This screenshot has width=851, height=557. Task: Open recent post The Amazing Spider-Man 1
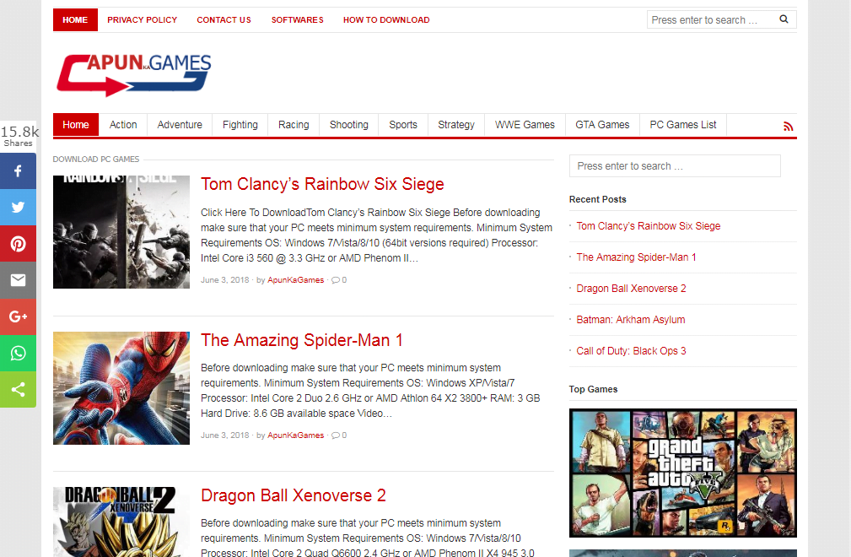point(636,257)
